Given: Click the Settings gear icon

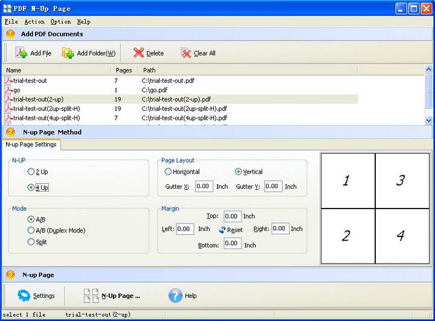Looking at the screenshot, I should (24, 295).
